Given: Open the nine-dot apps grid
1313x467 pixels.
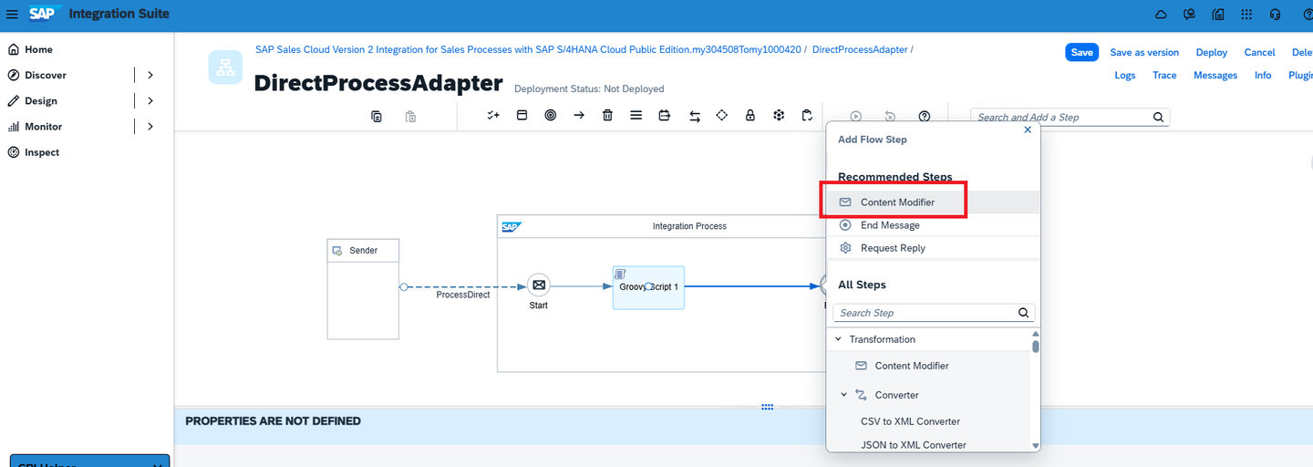Looking at the screenshot, I should pyautogui.click(x=1246, y=14).
